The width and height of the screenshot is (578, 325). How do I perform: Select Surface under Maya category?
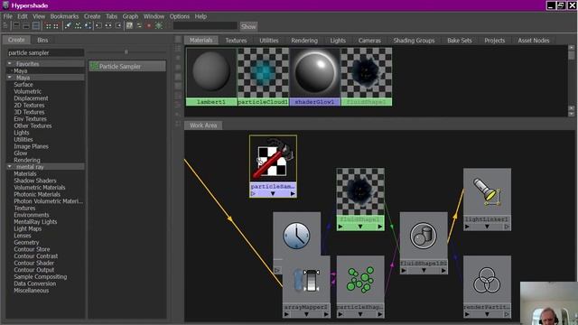tap(23, 84)
